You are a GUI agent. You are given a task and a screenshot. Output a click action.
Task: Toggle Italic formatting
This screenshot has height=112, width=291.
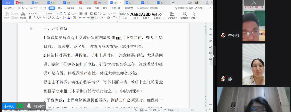click(34, 18)
